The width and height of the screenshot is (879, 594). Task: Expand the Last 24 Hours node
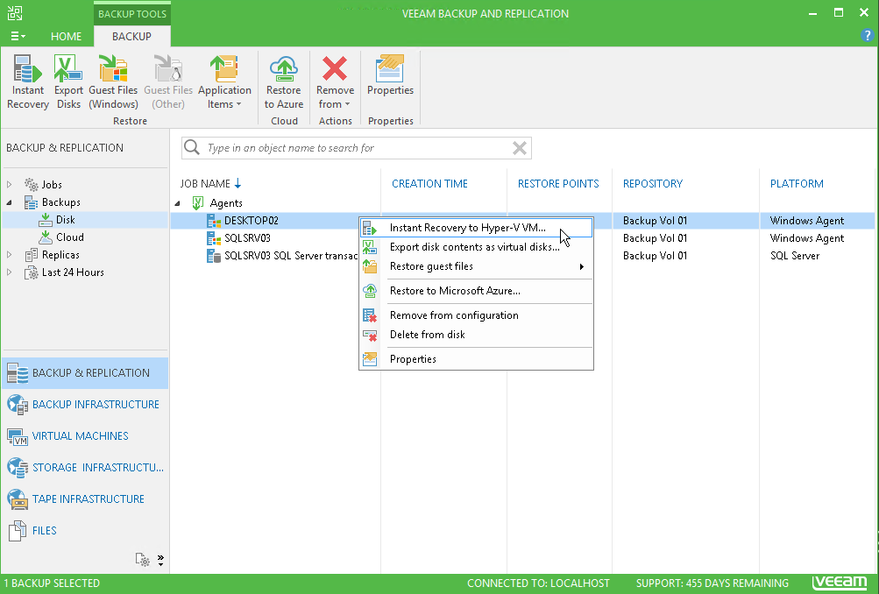(x=9, y=272)
